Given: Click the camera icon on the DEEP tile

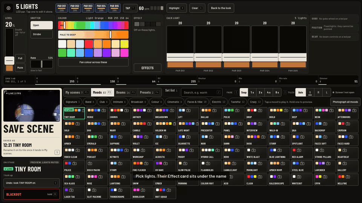Looking at the screenshot, I should pyautogui.click(x=305, y=111).
